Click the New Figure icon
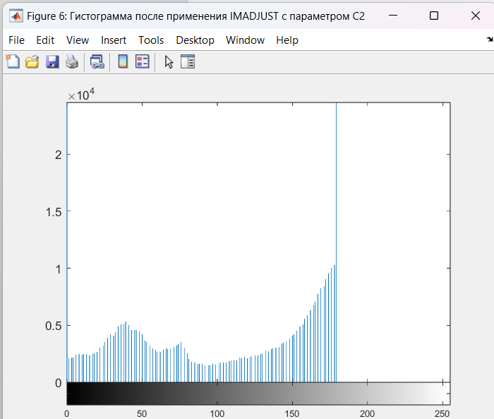This screenshot has height=419, width=494. (x=13, y=61)
